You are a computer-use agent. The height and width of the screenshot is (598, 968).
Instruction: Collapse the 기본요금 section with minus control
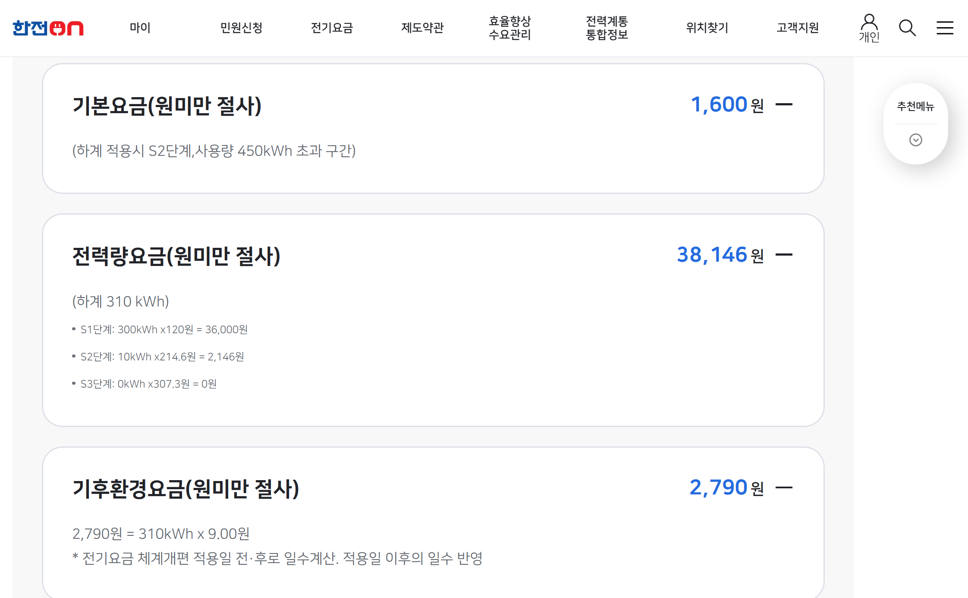785,104
